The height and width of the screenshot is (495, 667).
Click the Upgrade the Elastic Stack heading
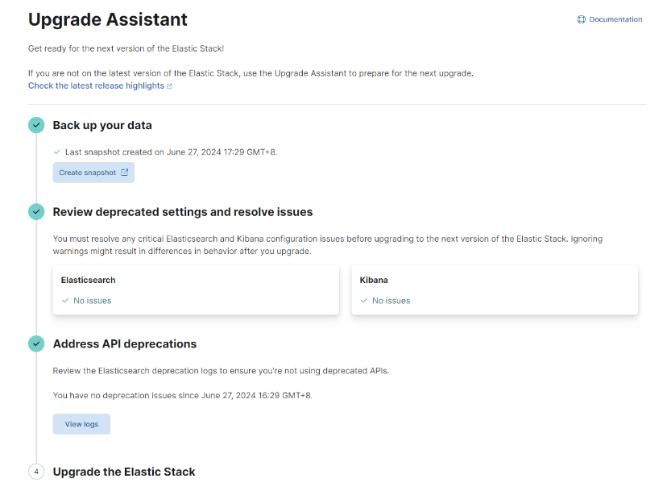(124, 472)
